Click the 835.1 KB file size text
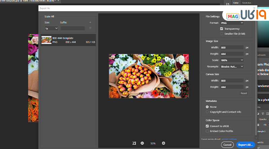The width and height of the screenshot is (269, 149). pos(90,42)
